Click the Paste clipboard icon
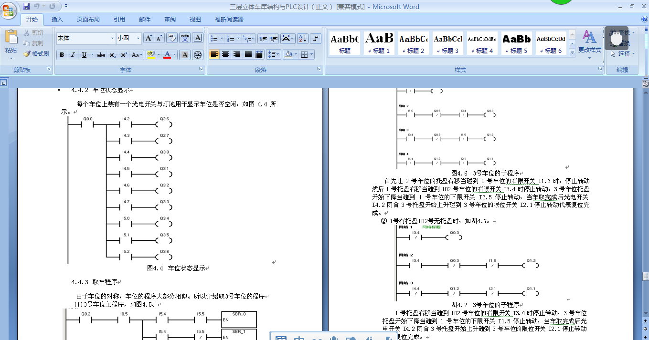Viewport: 649px width, 340px height. [11, 36]
